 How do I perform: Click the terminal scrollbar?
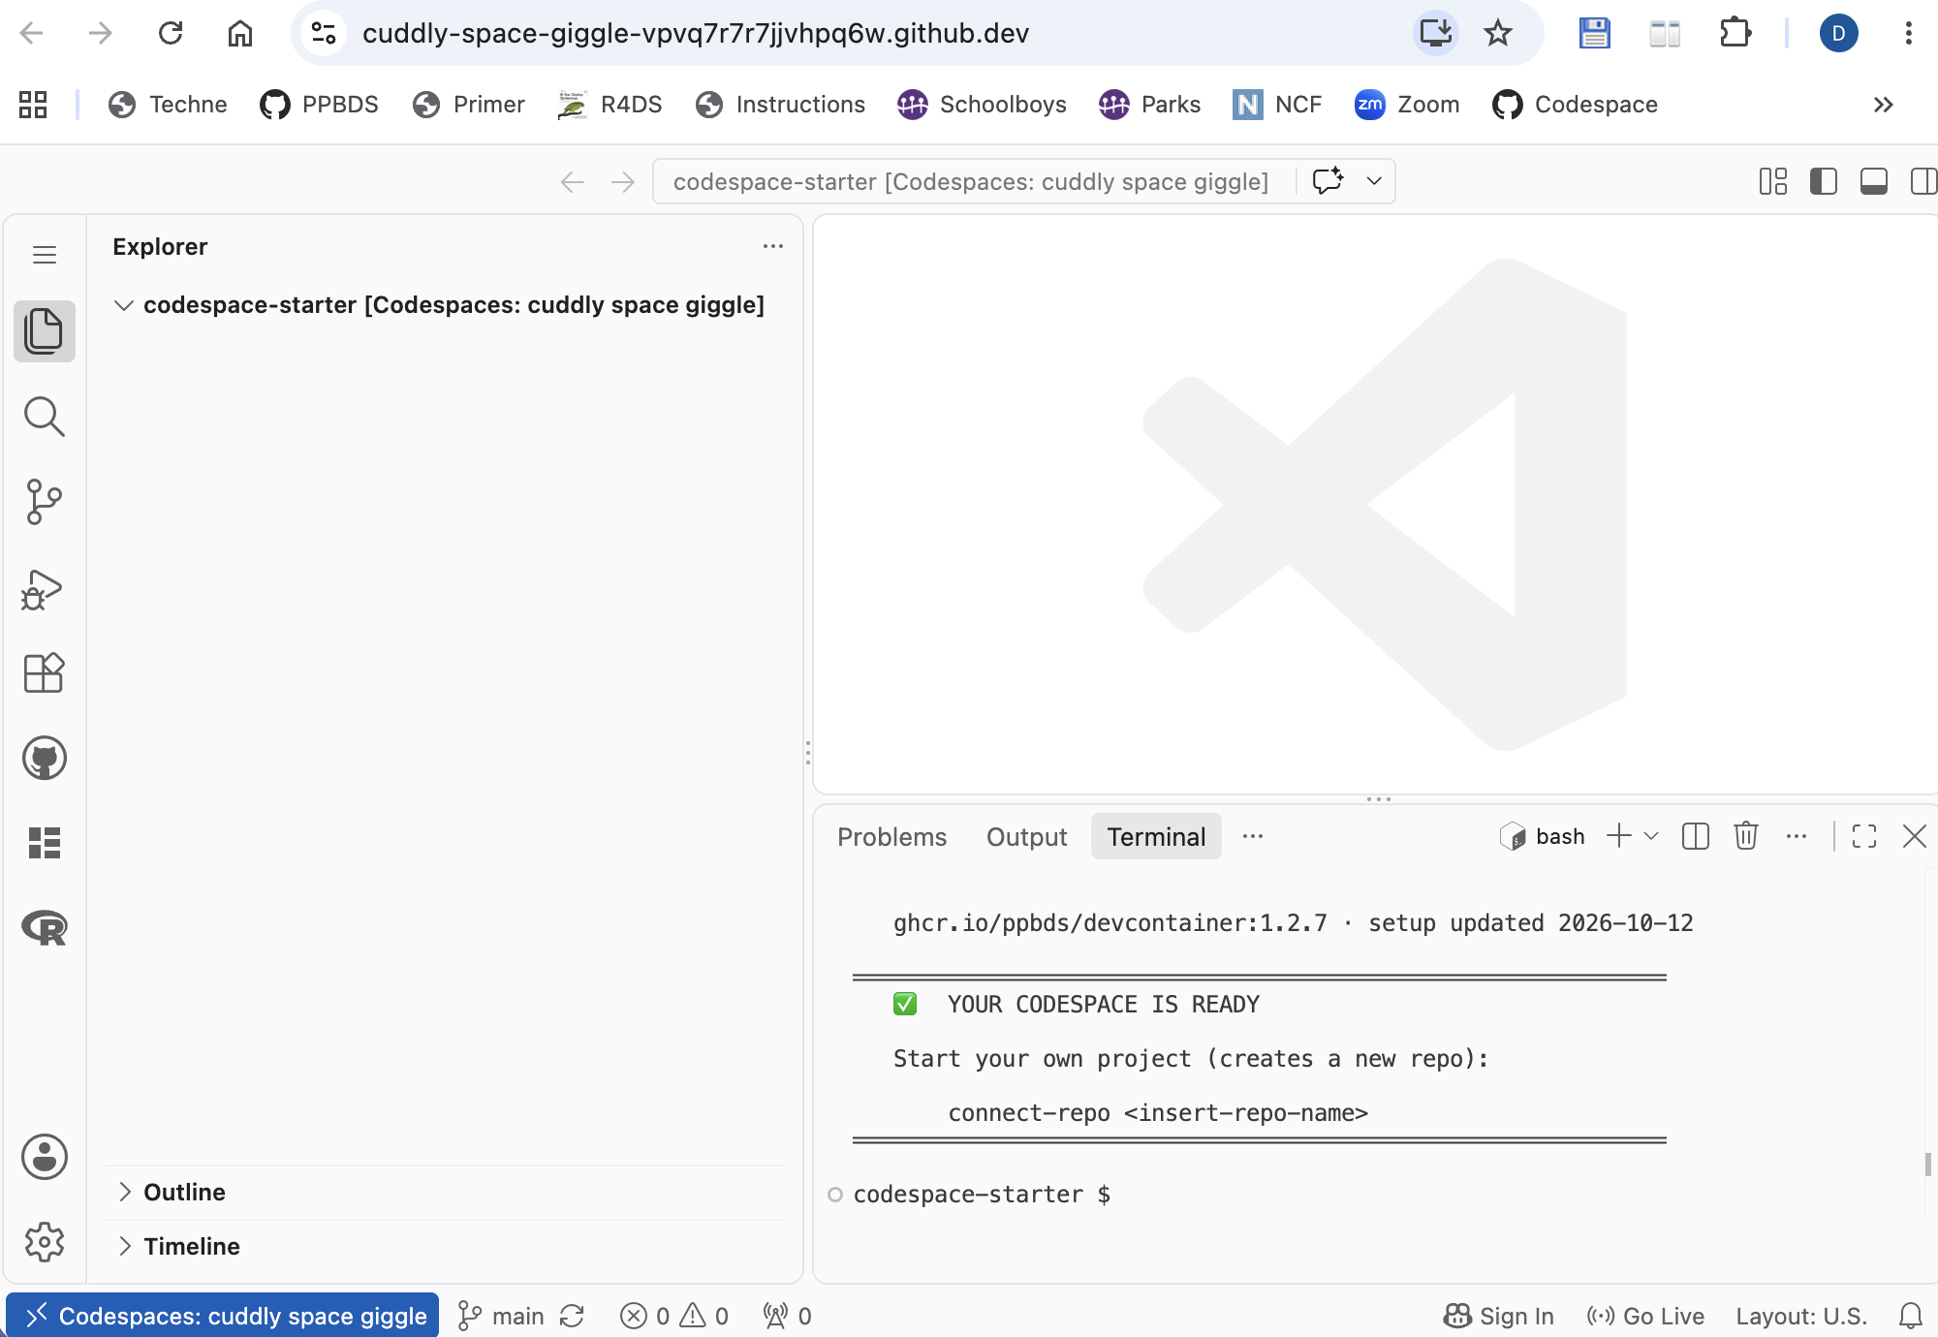click(x=1927, y=1164)
